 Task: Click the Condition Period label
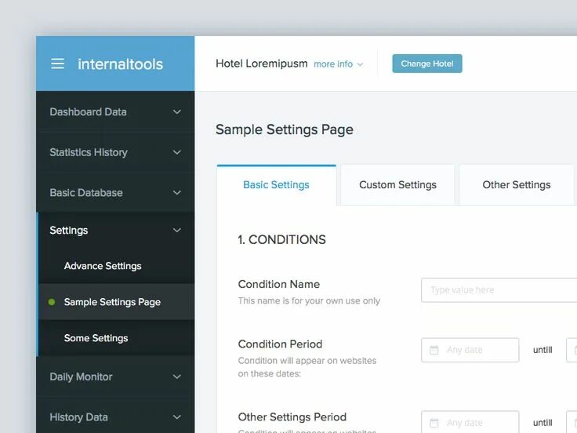click(280, 344)
